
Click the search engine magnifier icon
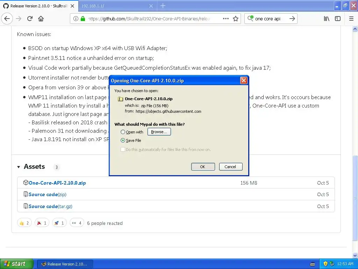(x=250, y=18)
